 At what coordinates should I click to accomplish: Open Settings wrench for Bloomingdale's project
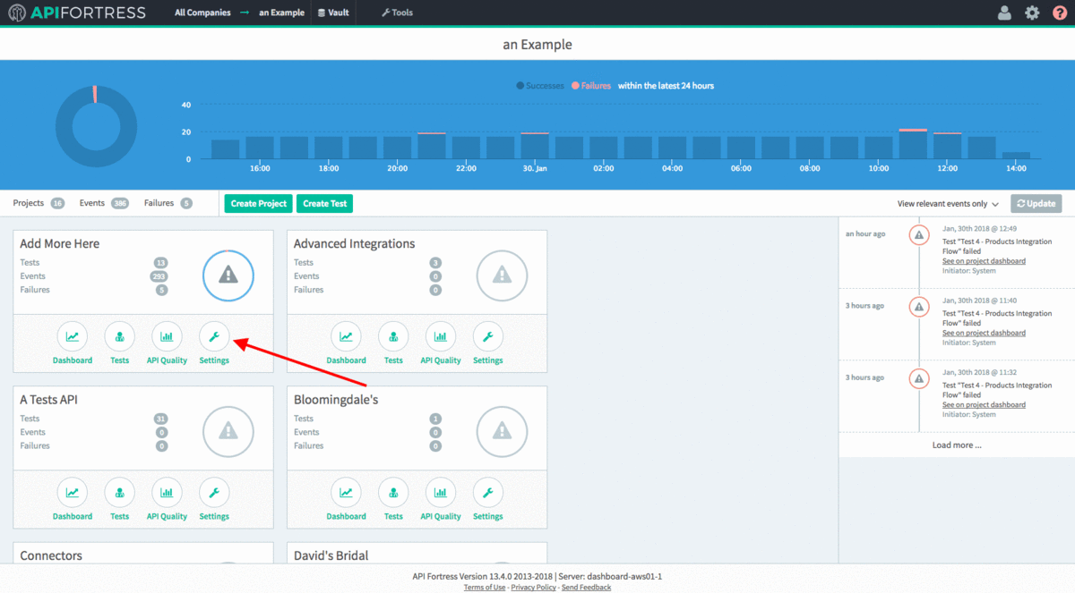[x=487, y=493]
